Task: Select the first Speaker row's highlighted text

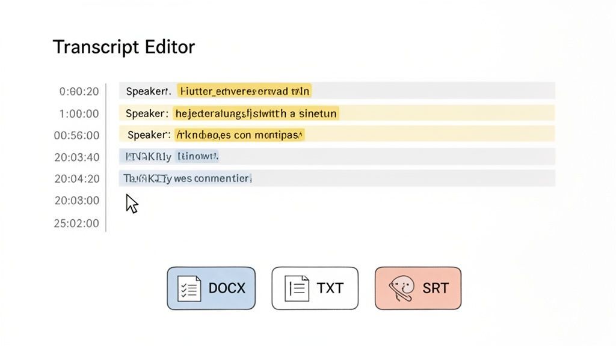Action: click(x=245, y=91)
